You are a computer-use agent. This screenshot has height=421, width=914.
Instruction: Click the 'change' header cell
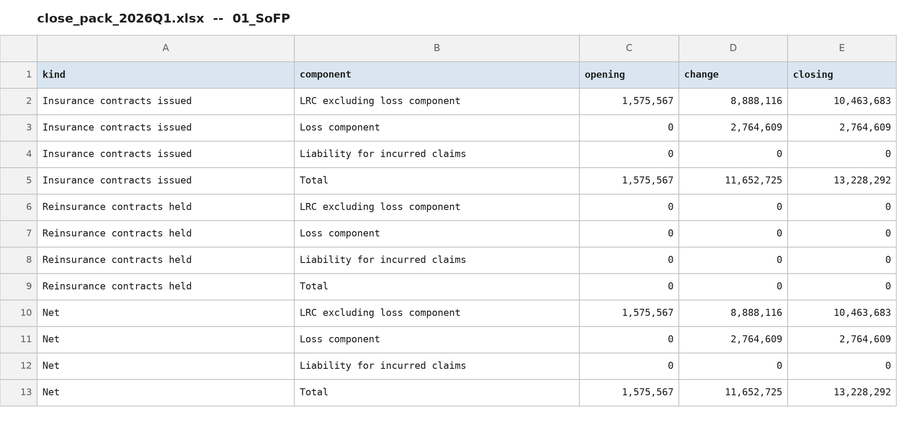pyautogui.click(x=733, y=75)
